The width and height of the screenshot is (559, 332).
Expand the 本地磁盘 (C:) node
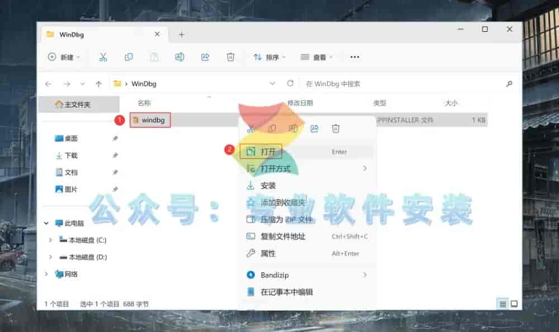tap(50, 240)
